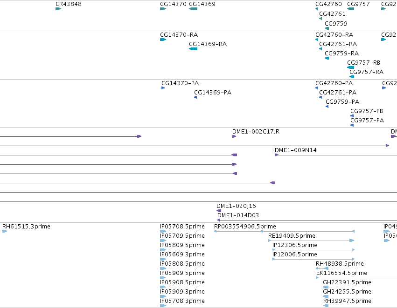Select EST RH61515.3prime
Viewport: 397px width, 308px height.
tap(26, 227)
